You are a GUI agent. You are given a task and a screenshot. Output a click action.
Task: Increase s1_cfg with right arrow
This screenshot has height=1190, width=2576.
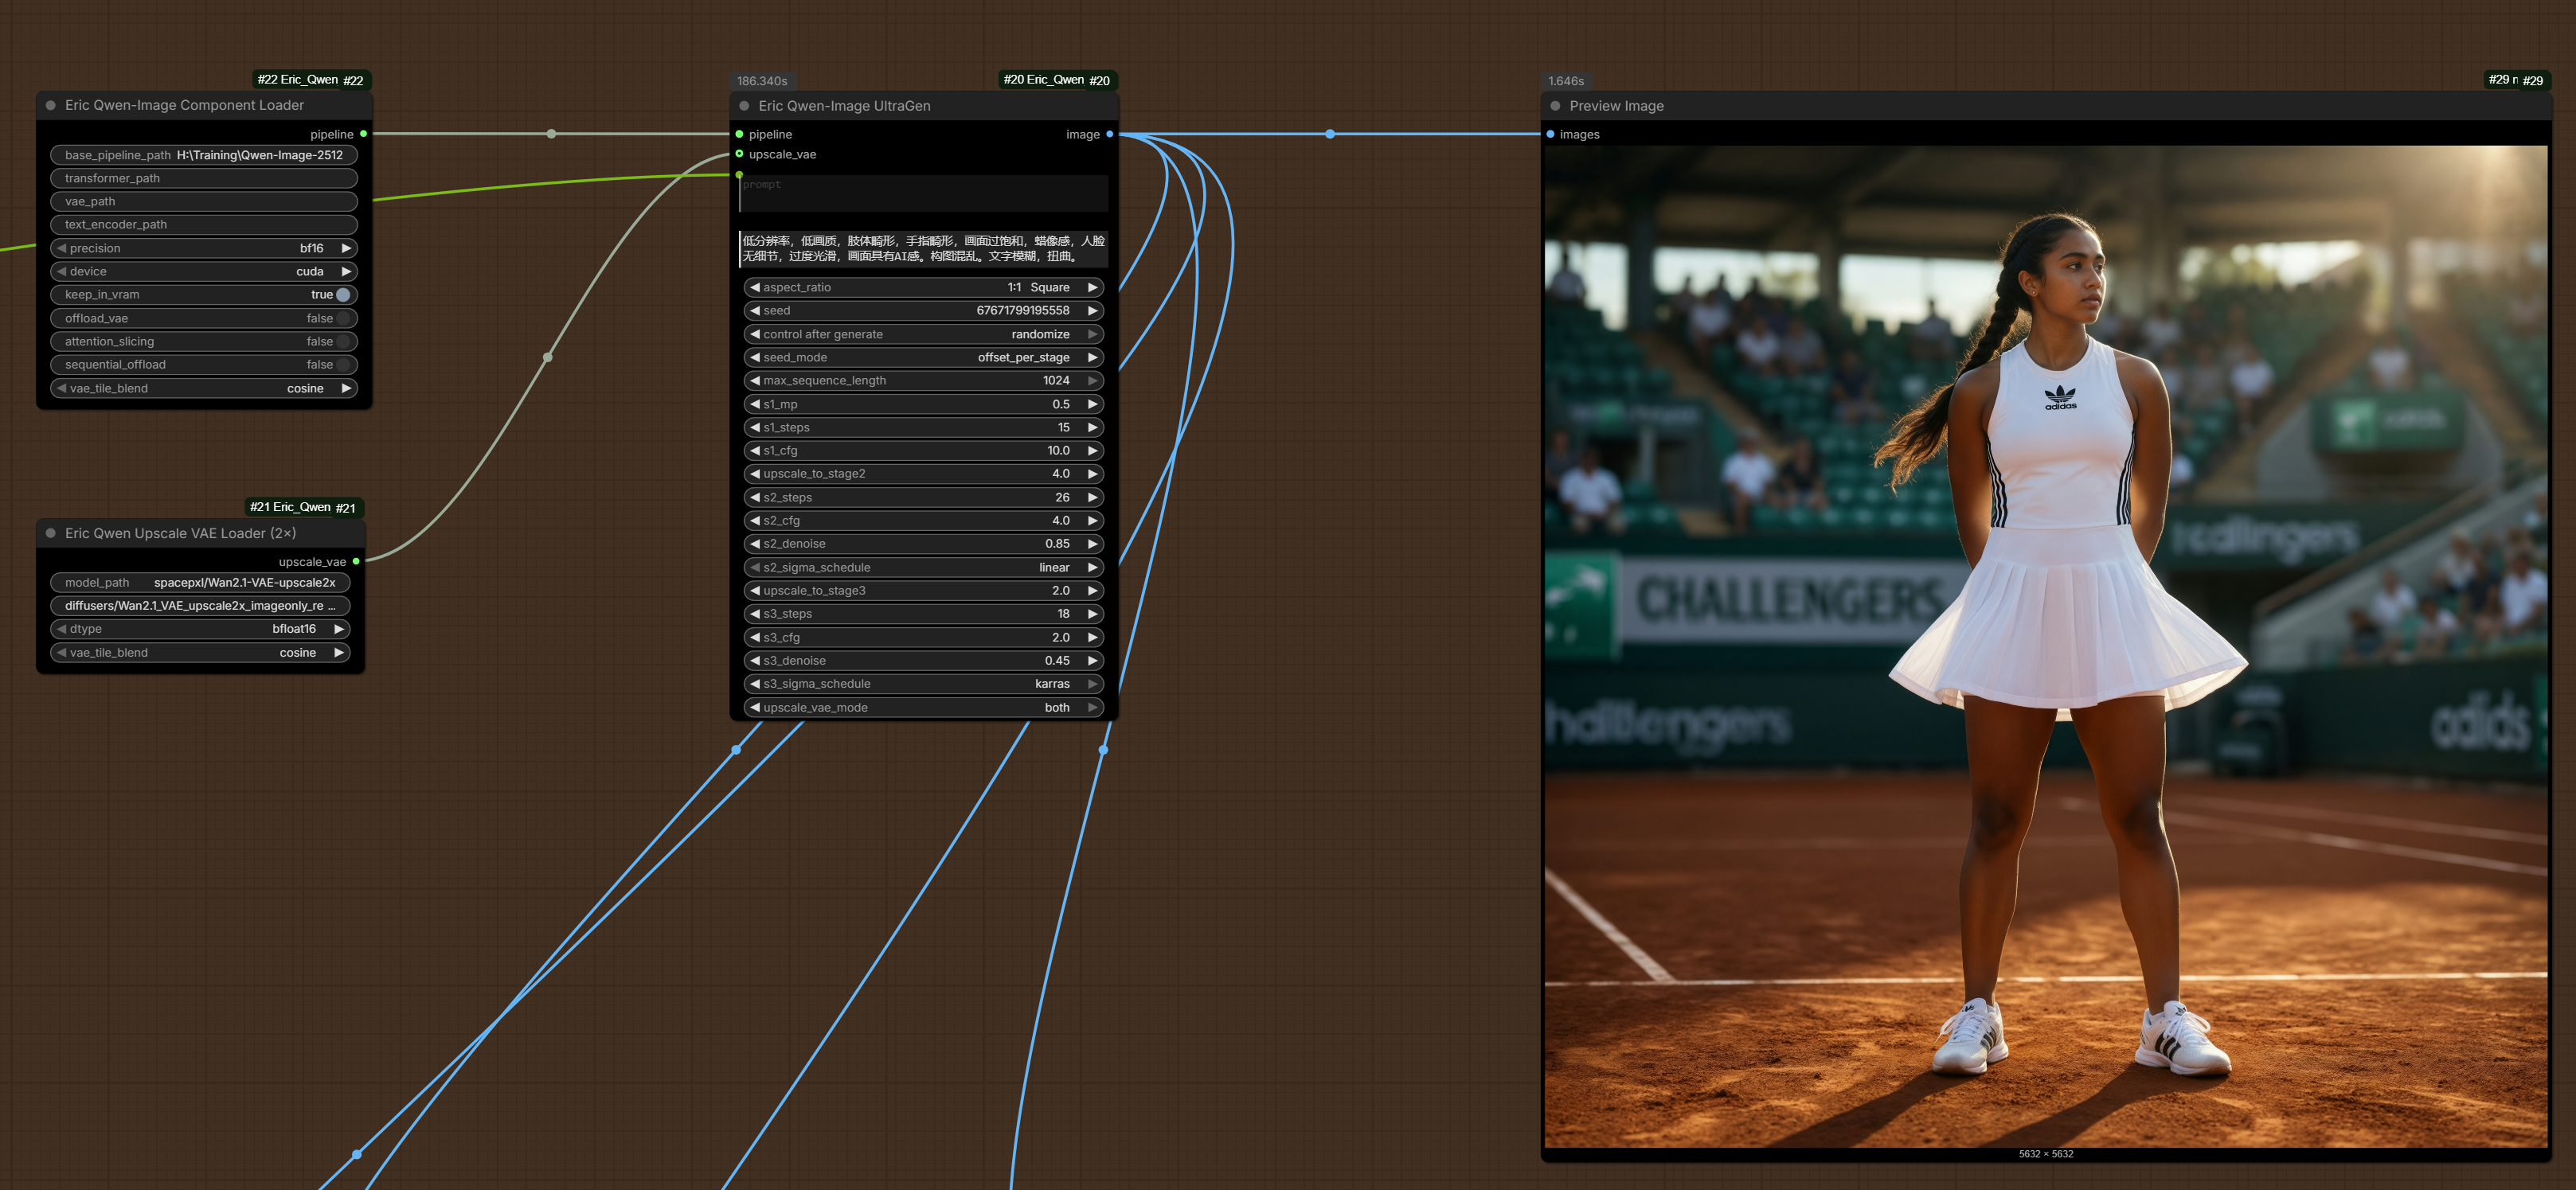1093,451
